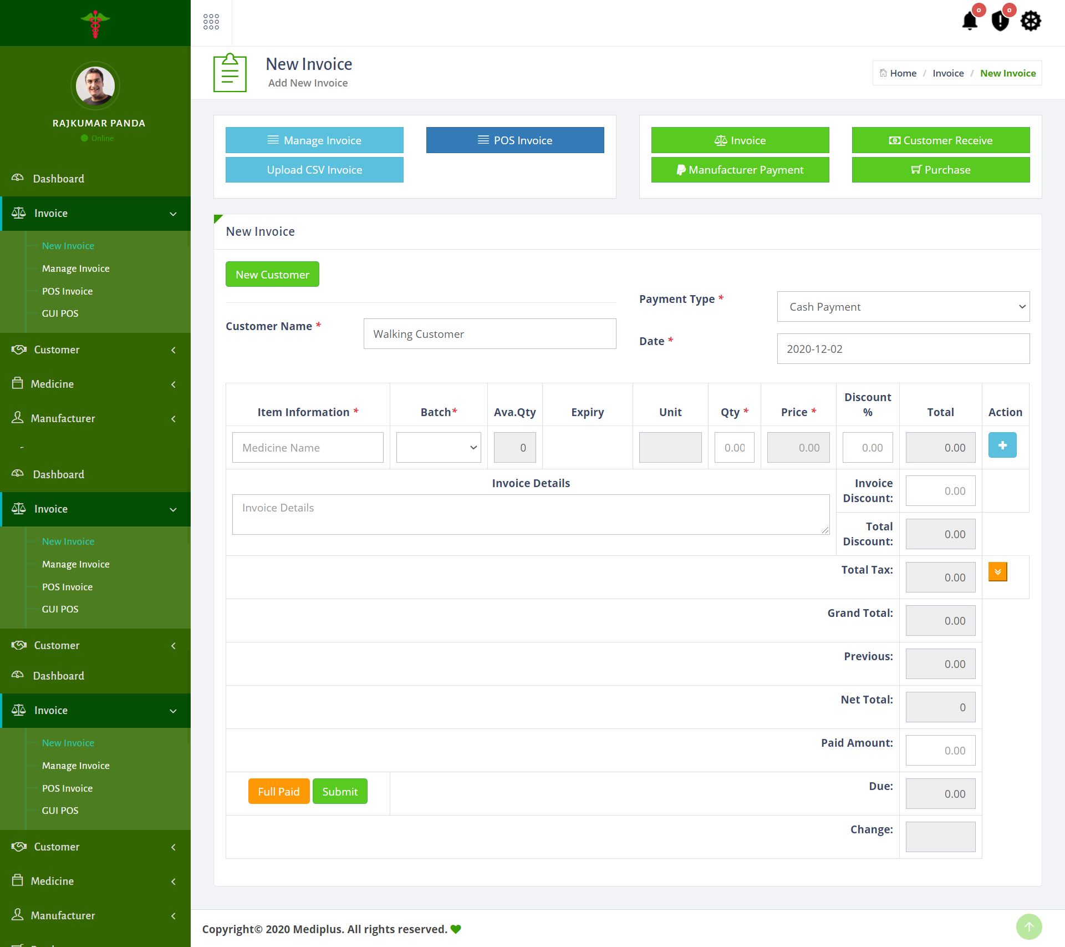Click the orange double-chevron tax toggle
Screen dimensions: 1065x947
tap(997, 571)
